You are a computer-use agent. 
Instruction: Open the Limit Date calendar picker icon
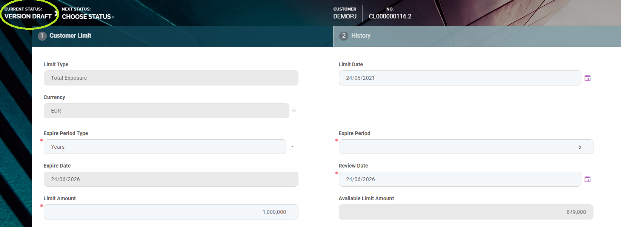[x=587, y=78]
